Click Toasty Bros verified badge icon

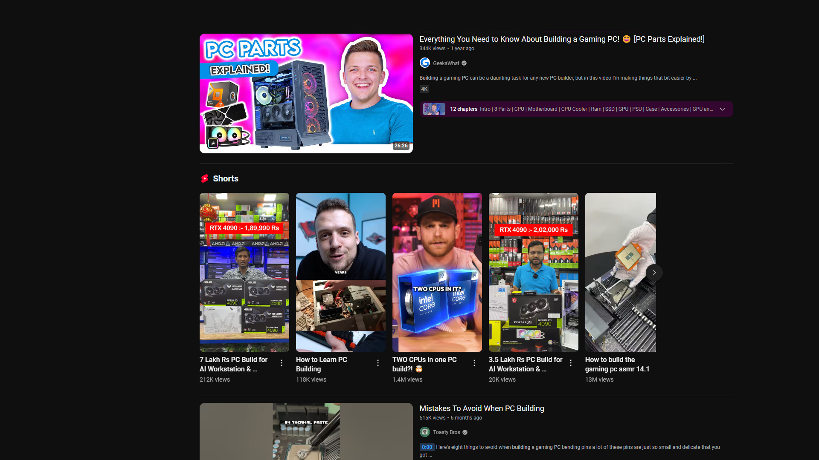[x=465, y=432]
